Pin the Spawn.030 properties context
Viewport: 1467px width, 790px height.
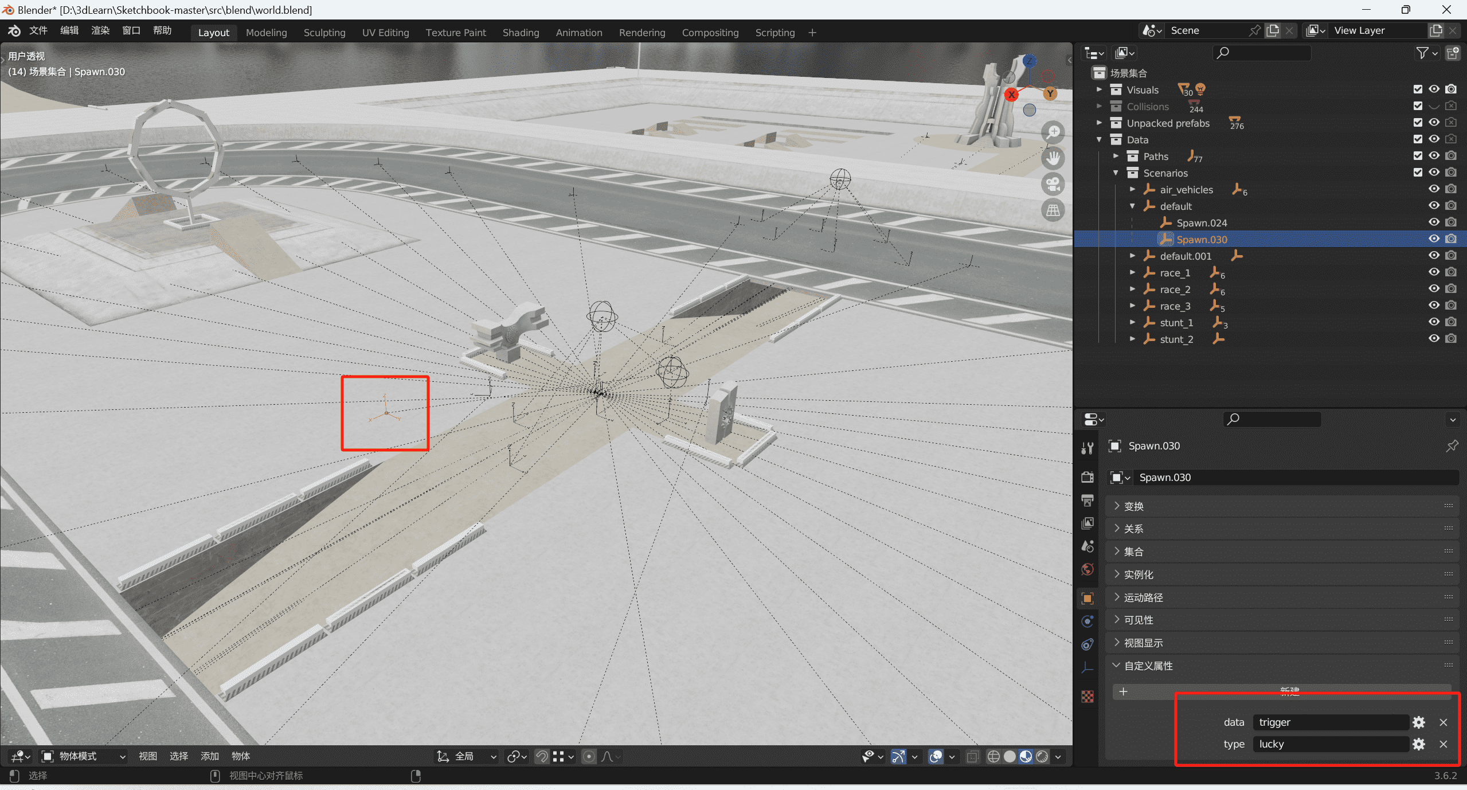pos(1452,446)
